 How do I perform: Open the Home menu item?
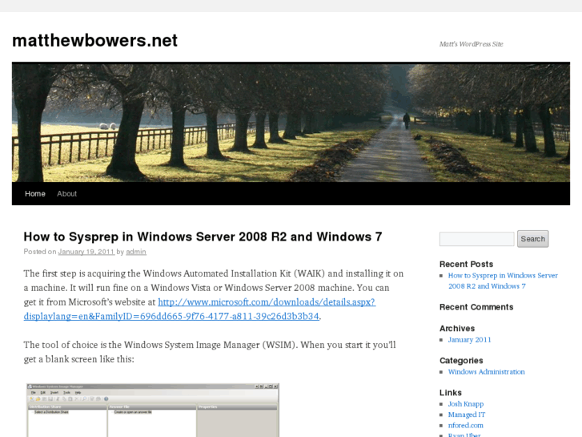pyautogui.click(x=35, y=194)
